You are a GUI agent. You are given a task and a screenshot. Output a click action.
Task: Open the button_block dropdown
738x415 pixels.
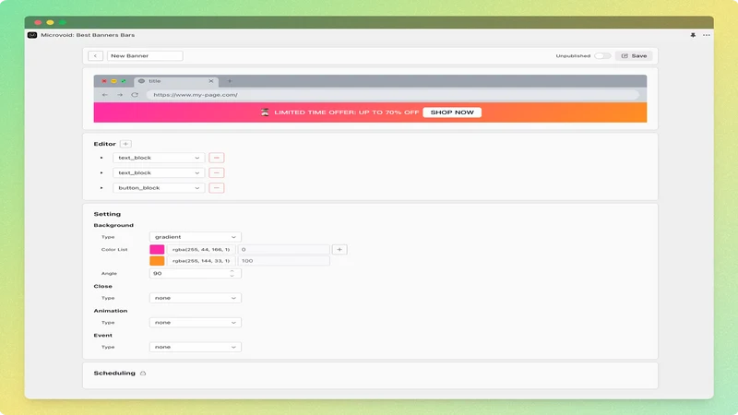[x=159, y=188]
